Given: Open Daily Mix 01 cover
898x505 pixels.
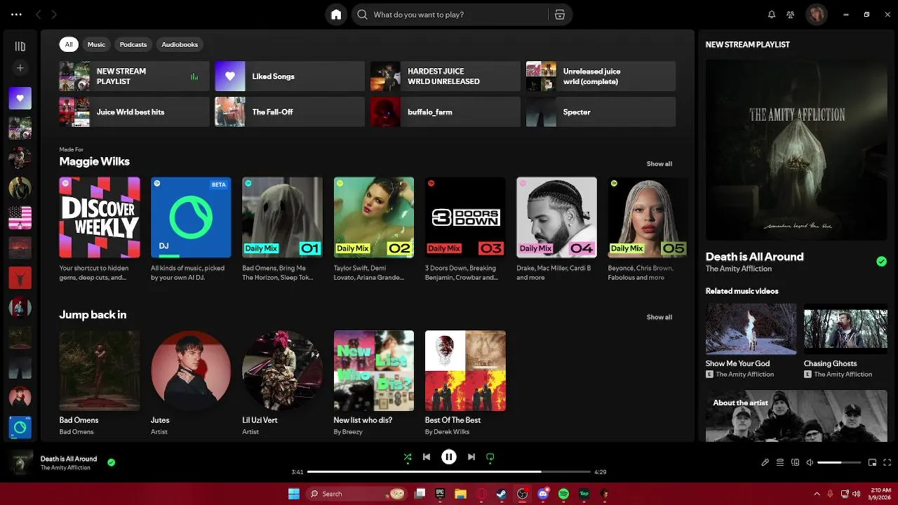Looking at the screenshot, I should (x=282, y=217).
